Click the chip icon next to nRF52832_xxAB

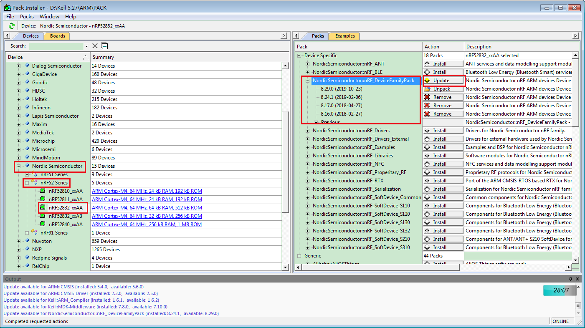point(43,216)
